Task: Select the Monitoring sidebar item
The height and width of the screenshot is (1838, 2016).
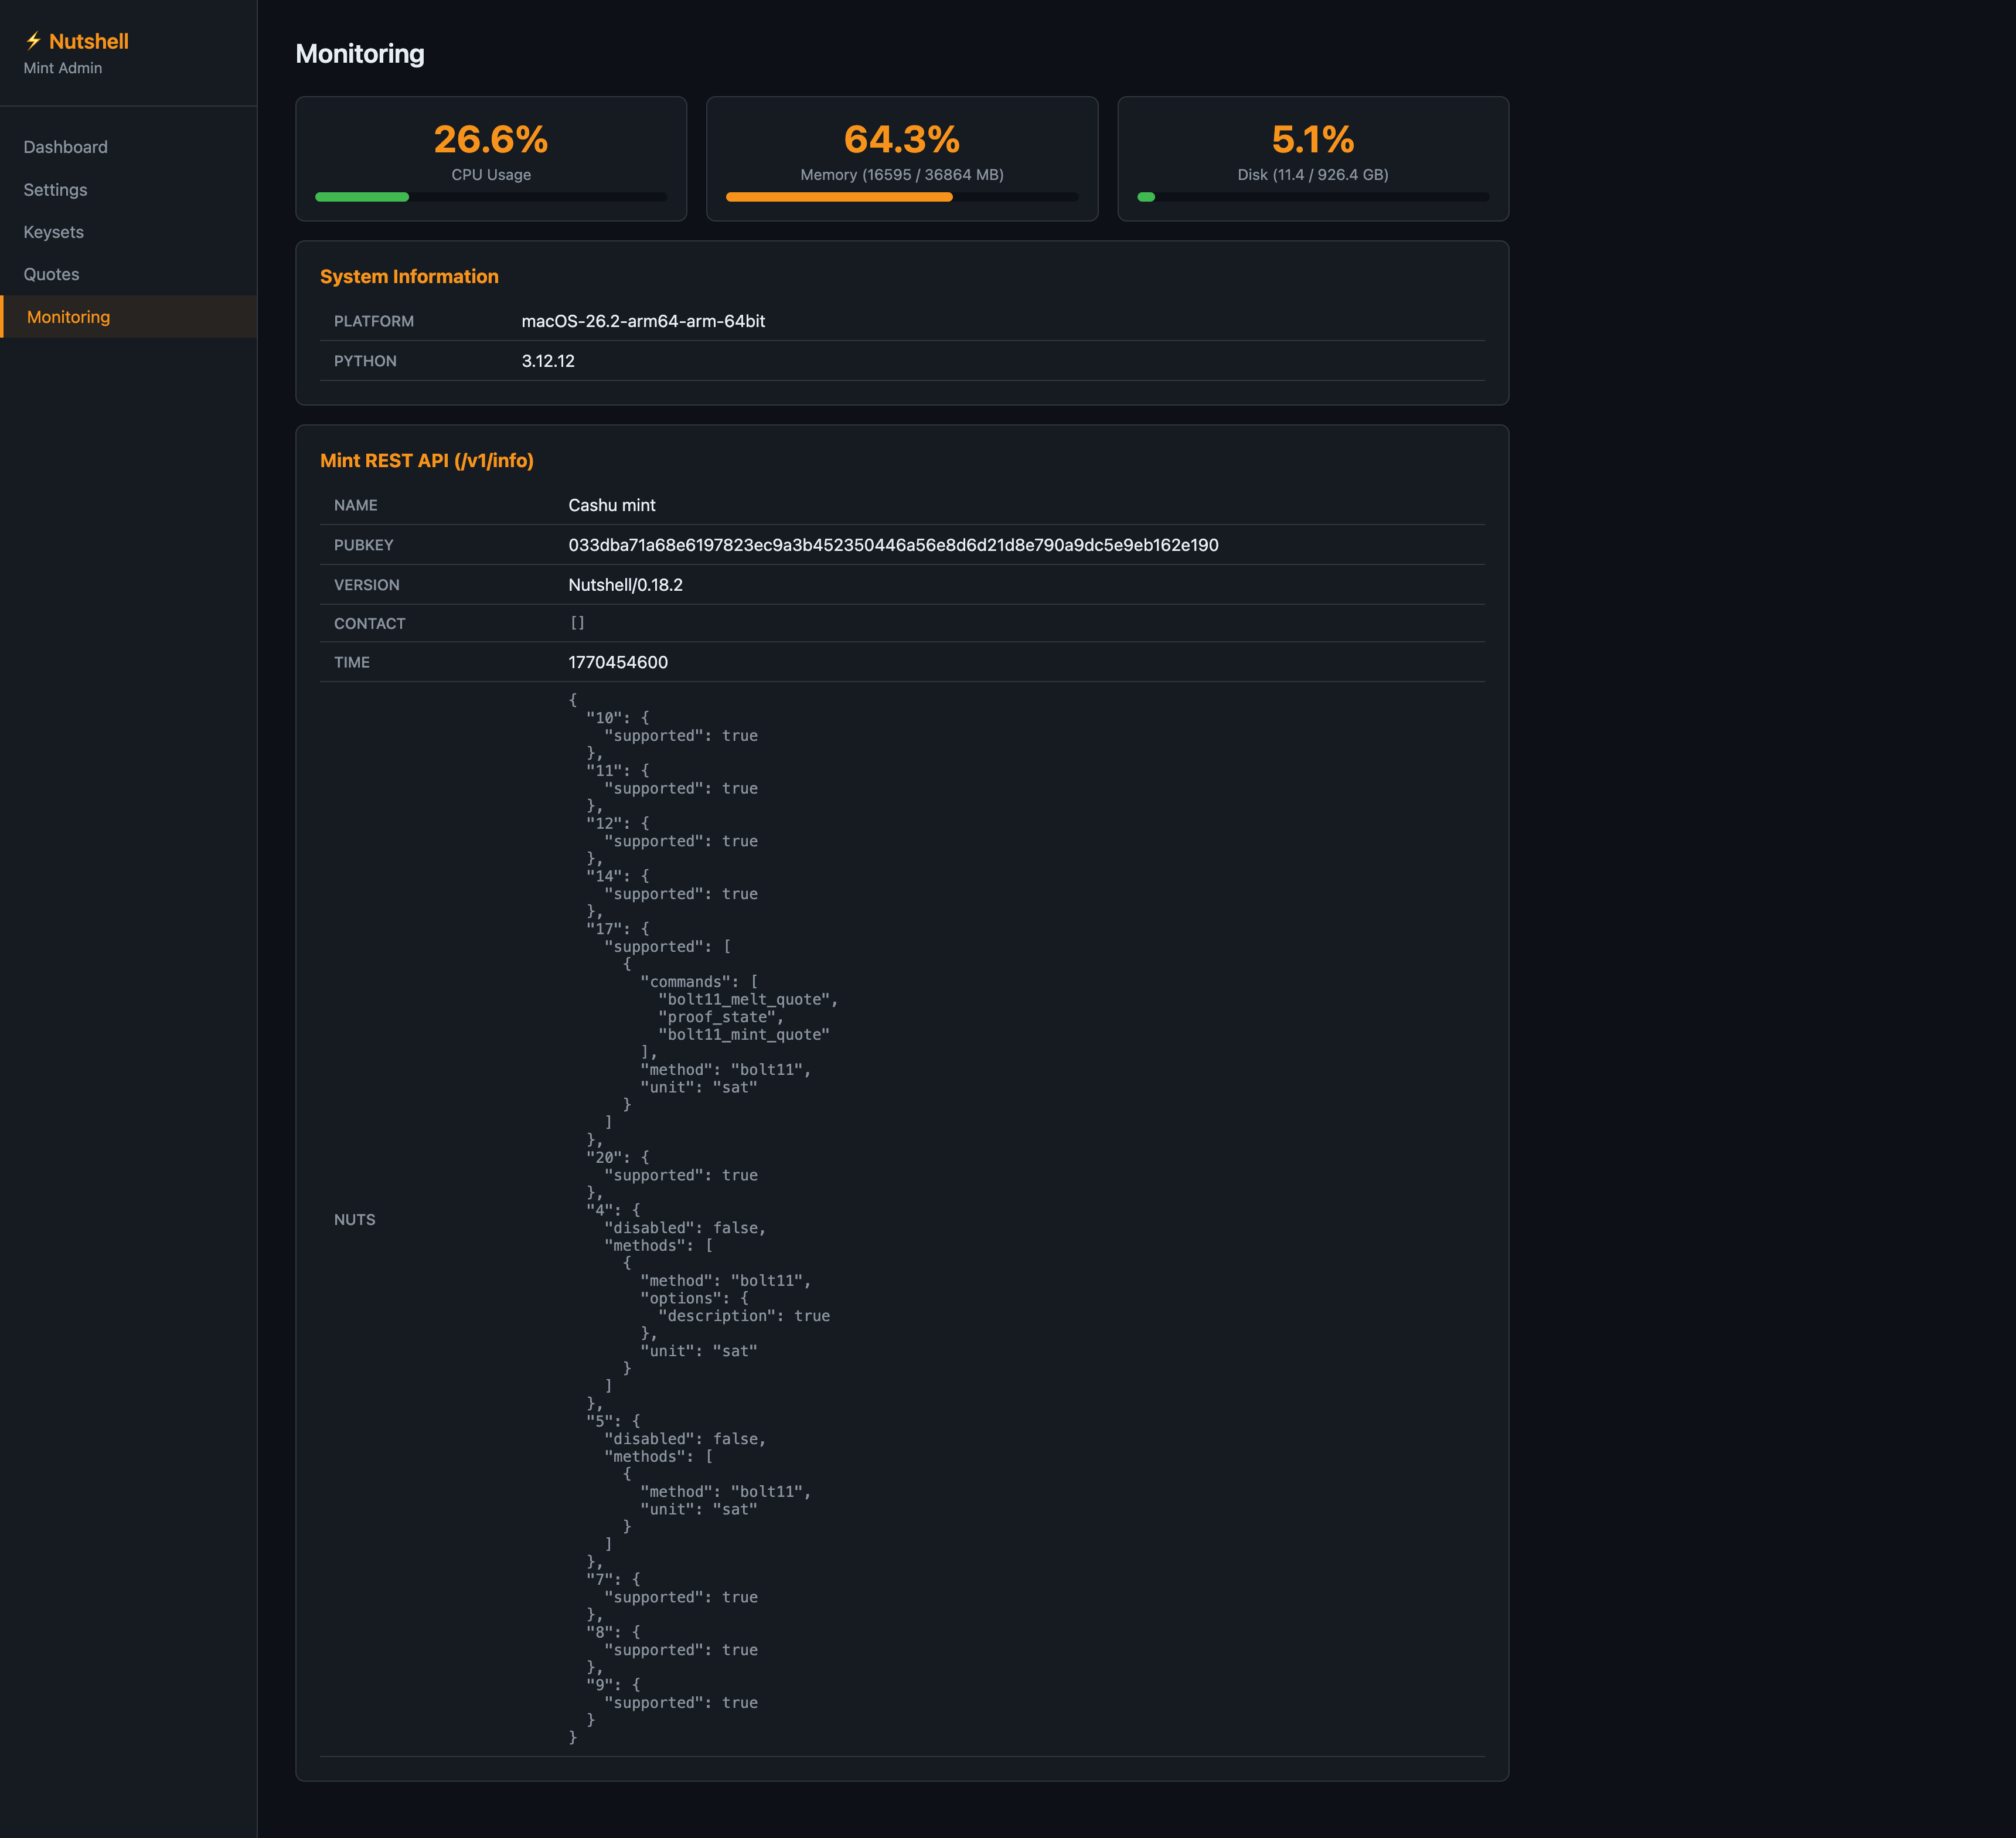Action: point(68,317)
